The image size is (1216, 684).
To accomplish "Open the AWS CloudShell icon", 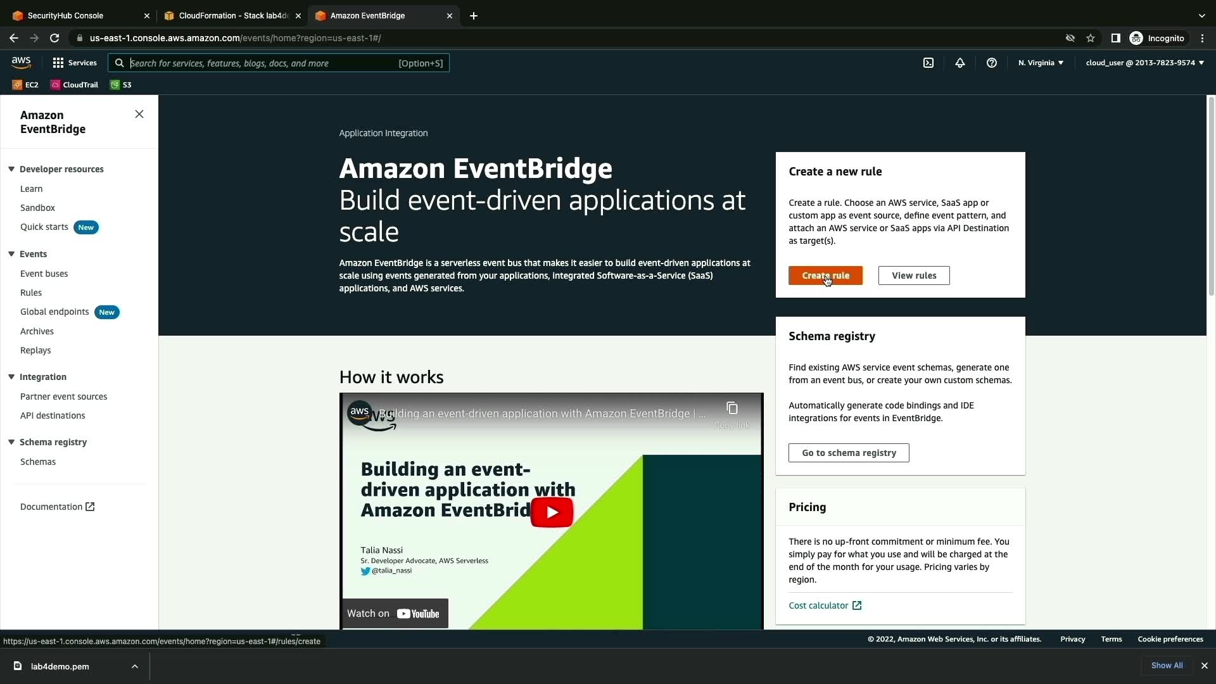I will (x=928, y=63).
